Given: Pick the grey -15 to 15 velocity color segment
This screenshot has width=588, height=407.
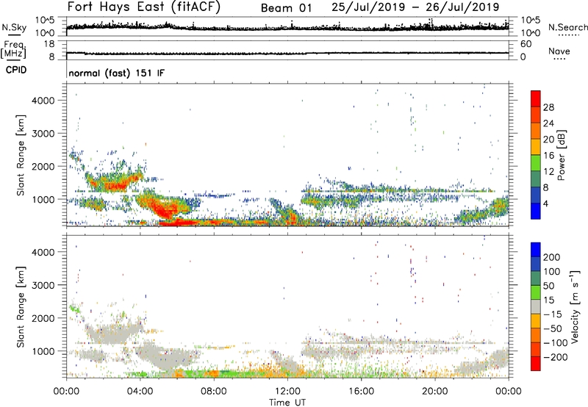Looking at the screenshot, I should [536, 306].
